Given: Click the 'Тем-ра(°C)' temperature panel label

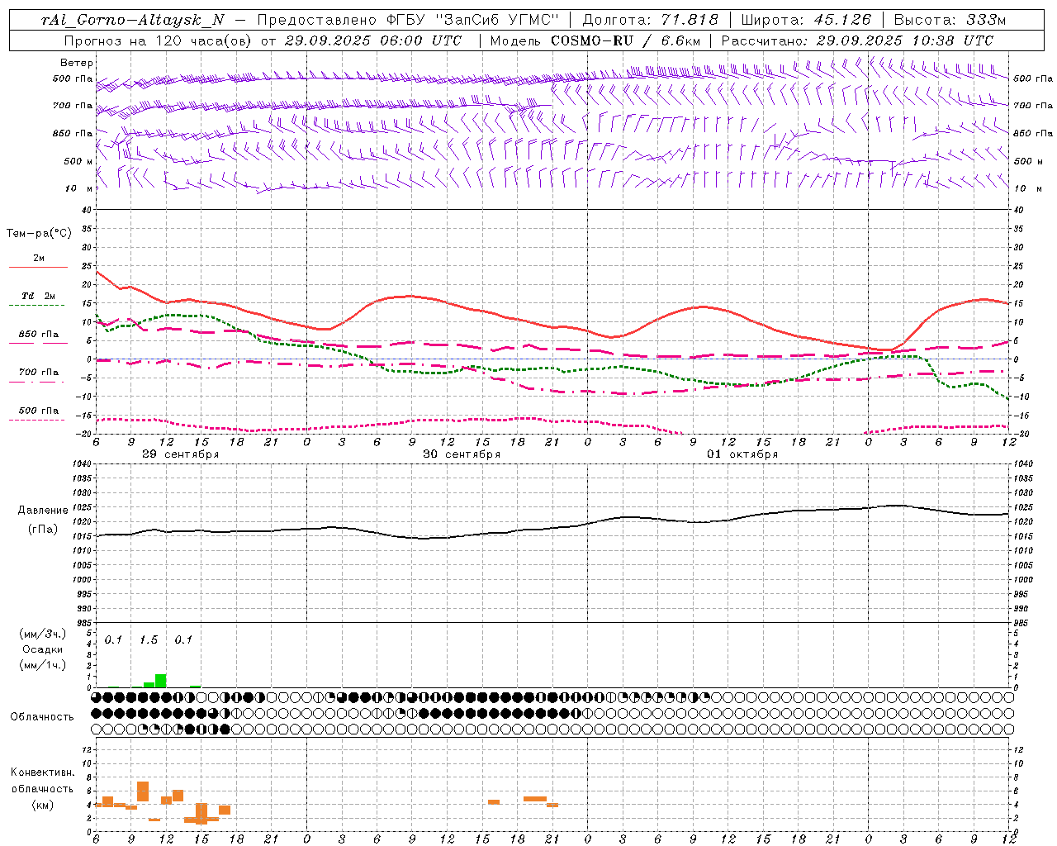Looking at the screenshot, I should (x=39, y=233).
